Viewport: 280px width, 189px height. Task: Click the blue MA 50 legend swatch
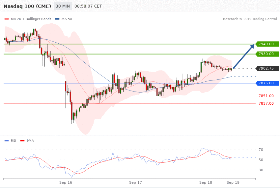coord(57,19)
